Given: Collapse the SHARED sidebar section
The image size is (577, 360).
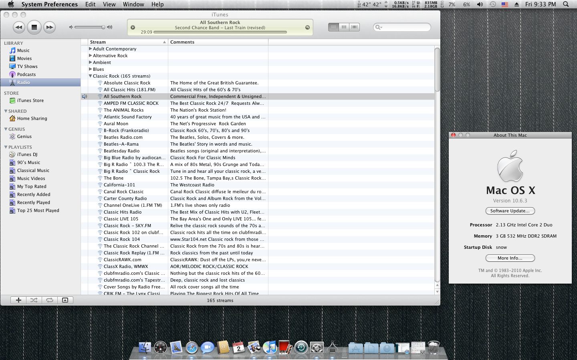Looking at the screenshot, I should pyautogui.click(x=6, y=111).
